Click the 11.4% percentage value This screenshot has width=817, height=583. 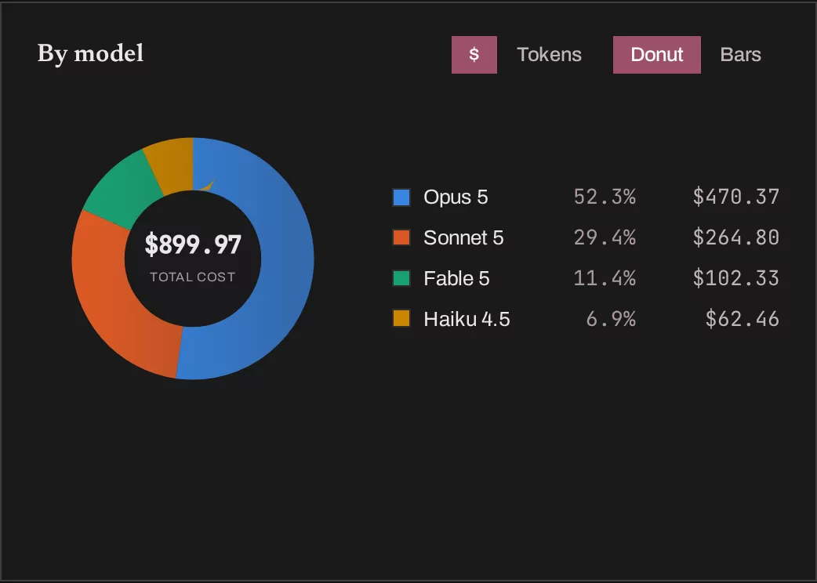(x=605, y=278)
